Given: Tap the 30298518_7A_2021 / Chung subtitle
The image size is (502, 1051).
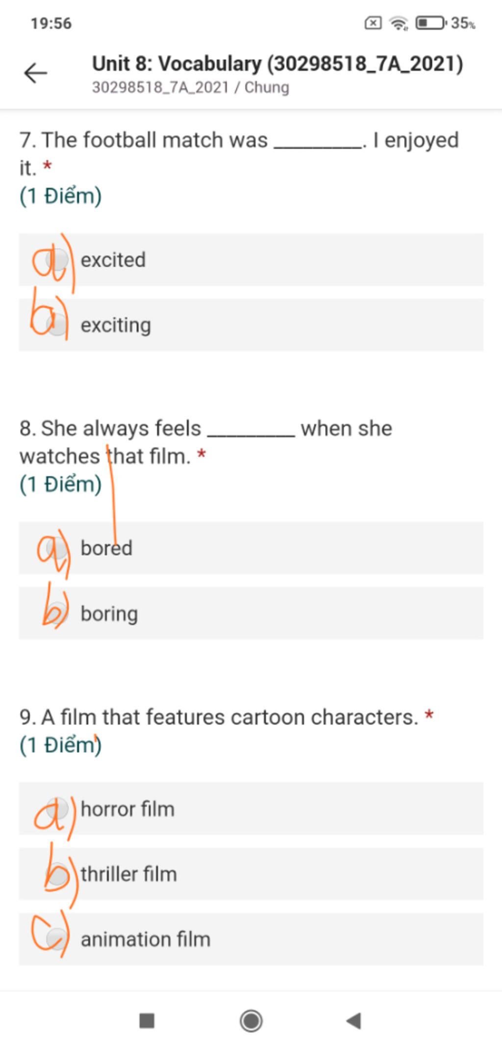Looking at the screenshot, I should (x=191, y=87).
